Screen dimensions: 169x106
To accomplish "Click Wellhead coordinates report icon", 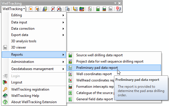I will point(70,80).
